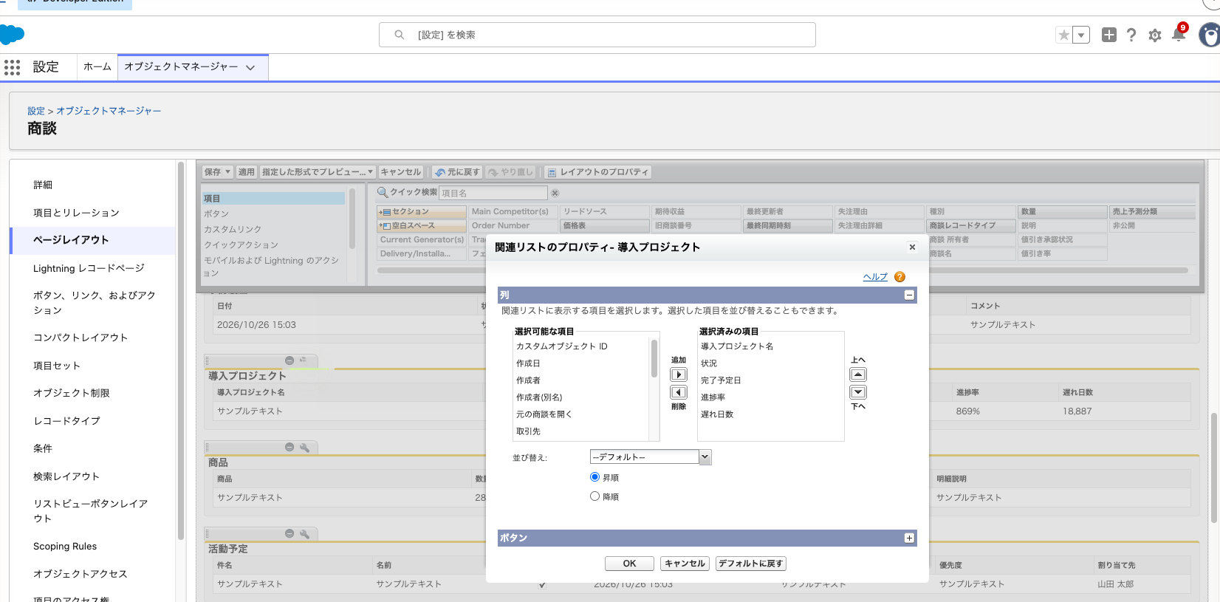Open レコードタイプ in the sidebar

(66, 421)
